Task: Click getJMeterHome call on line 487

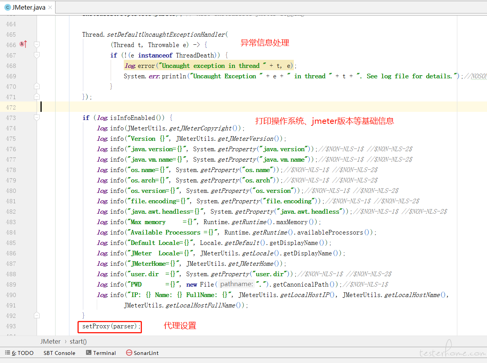Action: click(251, 263)
